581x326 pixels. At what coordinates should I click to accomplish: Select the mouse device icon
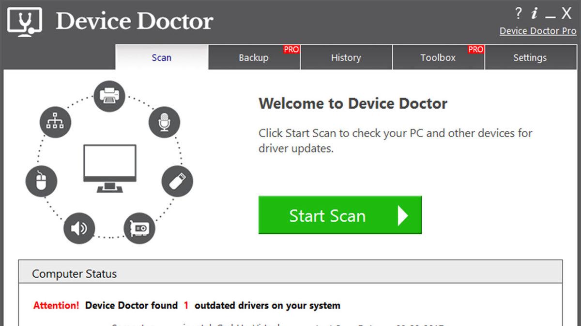pyautogui.click(x=41, y=181)
